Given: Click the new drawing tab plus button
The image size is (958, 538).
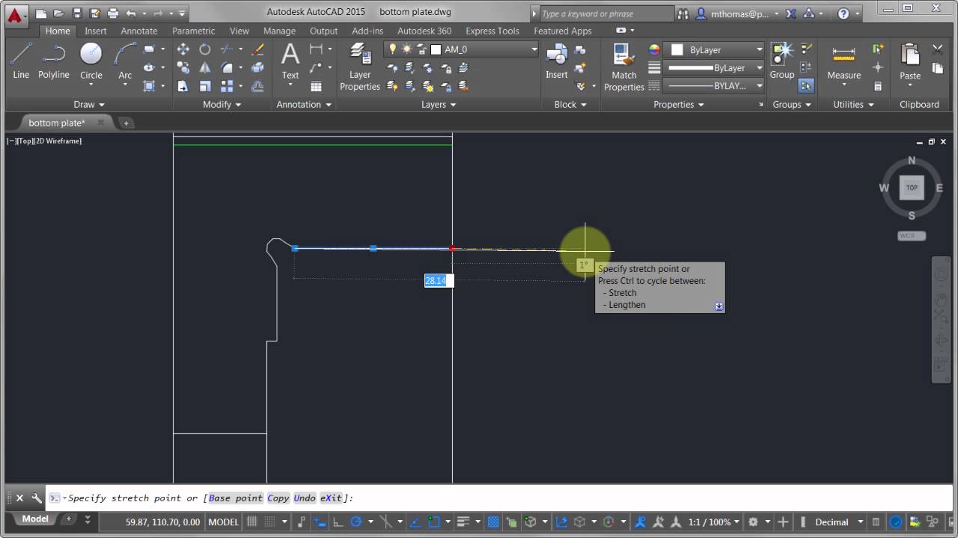Looking at the screenshot, I should tap(126, 123).
